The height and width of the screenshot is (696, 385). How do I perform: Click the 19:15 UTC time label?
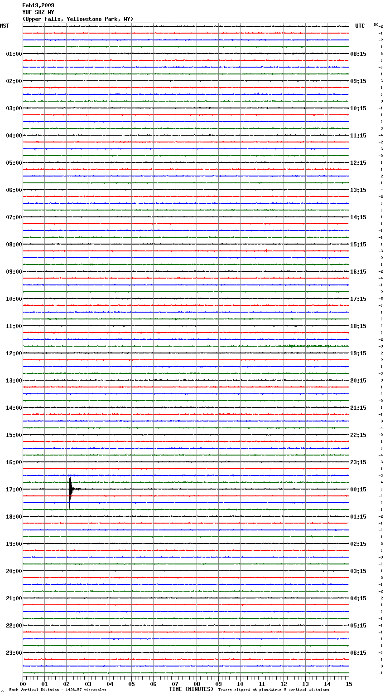358,353
